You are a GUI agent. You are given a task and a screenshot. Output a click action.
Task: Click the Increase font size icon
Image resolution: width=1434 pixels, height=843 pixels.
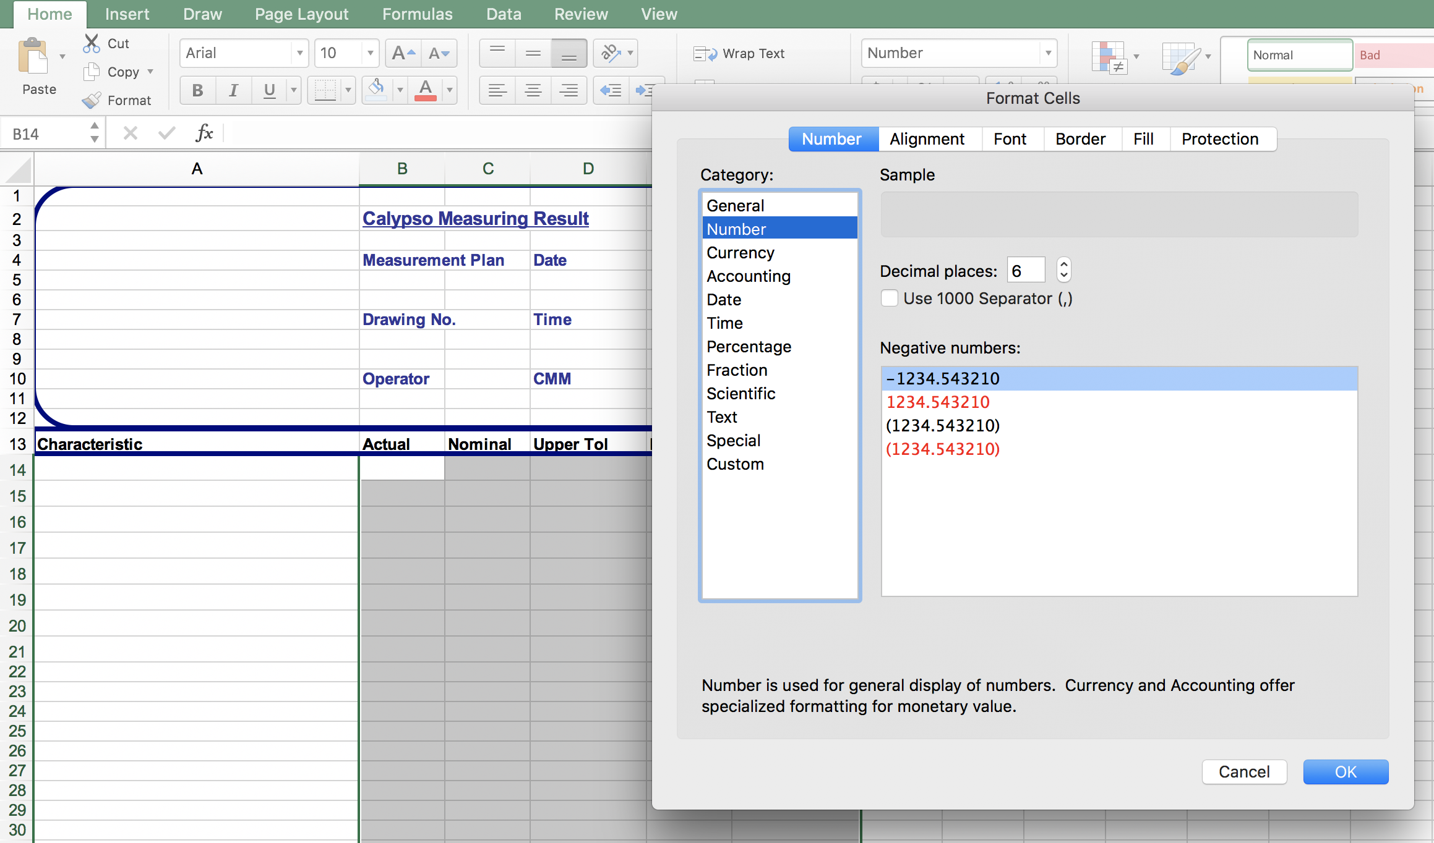click(x=403, y=53)
